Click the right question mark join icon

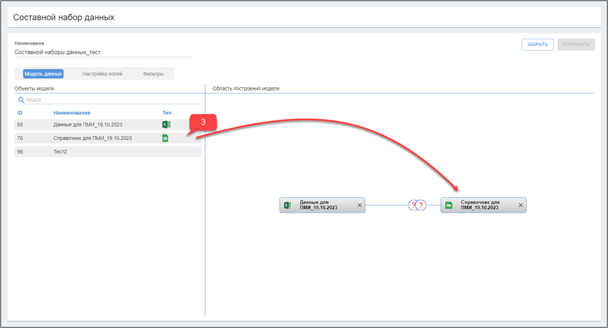(421, 205)
